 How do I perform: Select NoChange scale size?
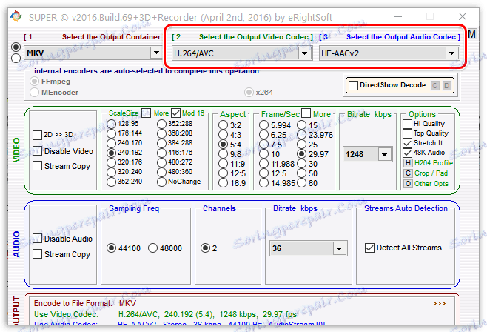click(x=161, y=182)
